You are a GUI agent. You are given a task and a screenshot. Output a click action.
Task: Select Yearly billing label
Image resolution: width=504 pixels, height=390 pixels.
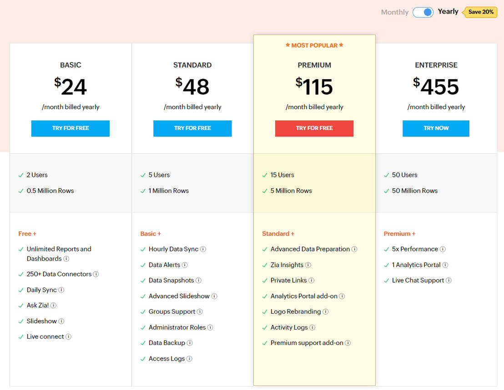click(x=448, y=12)
